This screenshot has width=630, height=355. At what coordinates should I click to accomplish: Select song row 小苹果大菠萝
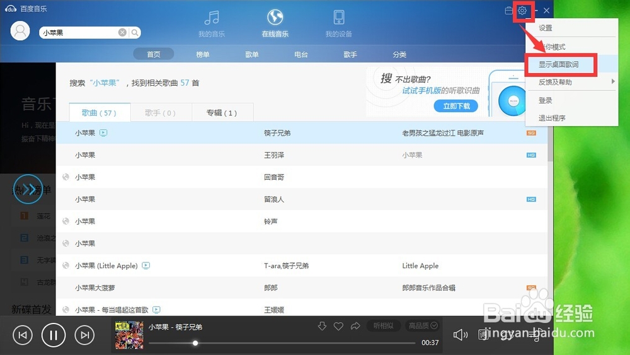(301, 288)
